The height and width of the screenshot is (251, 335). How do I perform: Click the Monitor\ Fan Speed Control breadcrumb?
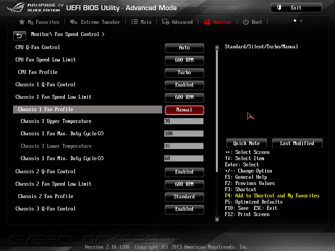click(65, 34)
